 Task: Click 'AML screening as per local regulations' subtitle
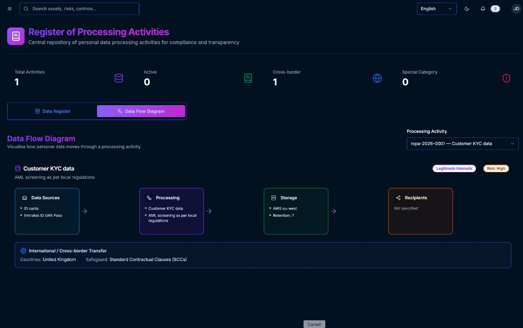coord(55,177)
